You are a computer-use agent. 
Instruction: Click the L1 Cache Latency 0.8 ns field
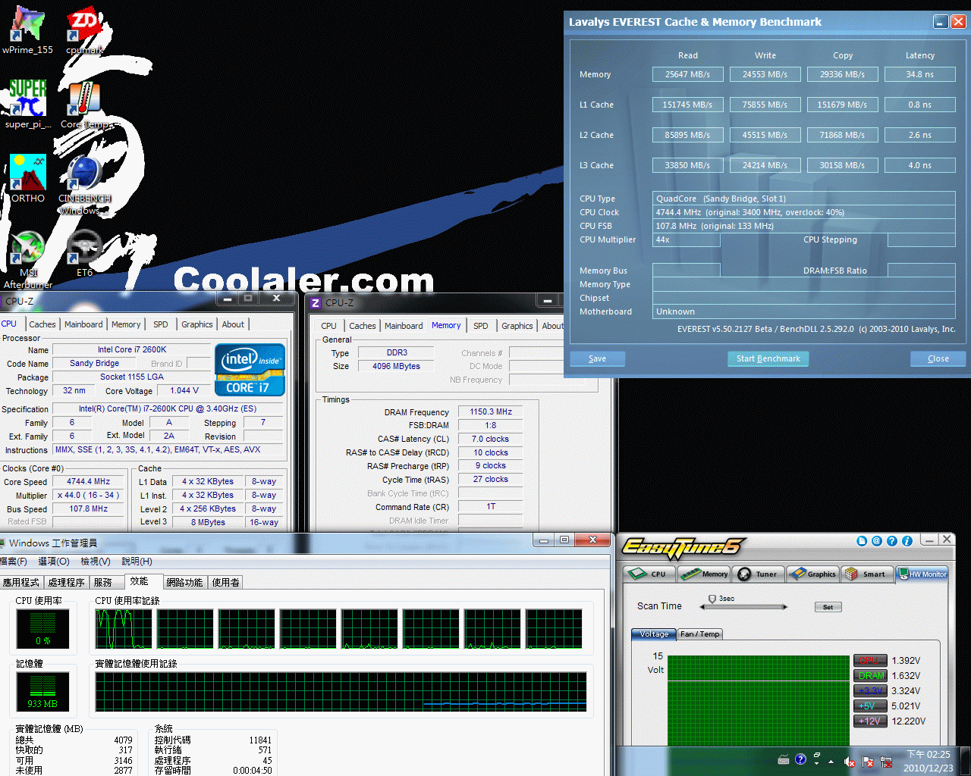(x=919, y=105)
